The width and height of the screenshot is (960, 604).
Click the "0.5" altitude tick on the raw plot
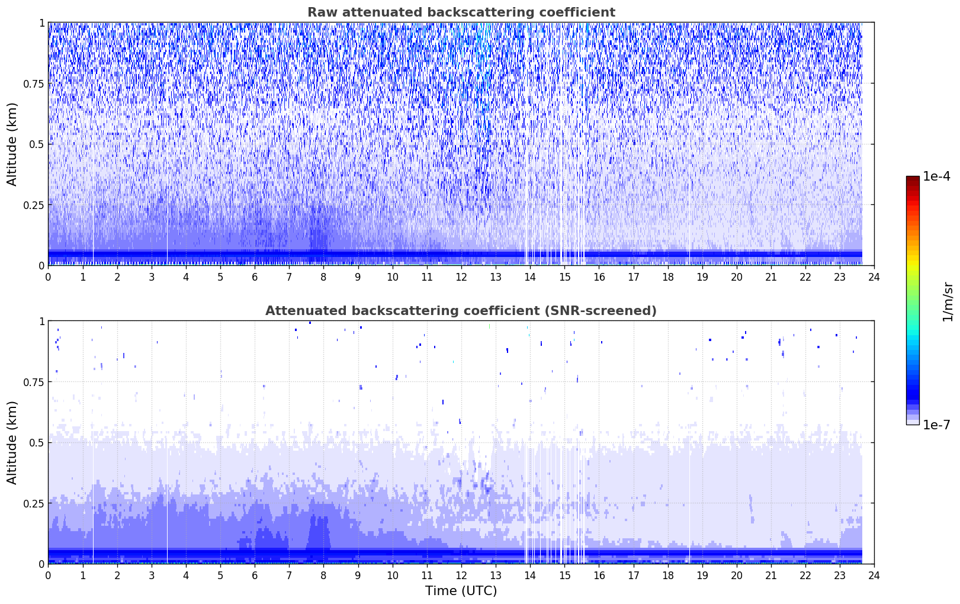pos(37,144)
